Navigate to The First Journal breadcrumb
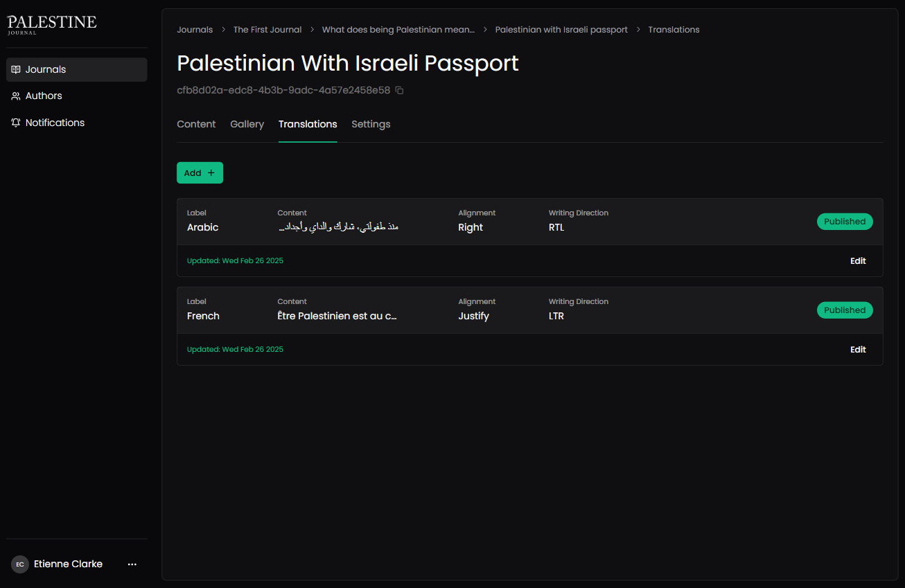 coord(267,30)
